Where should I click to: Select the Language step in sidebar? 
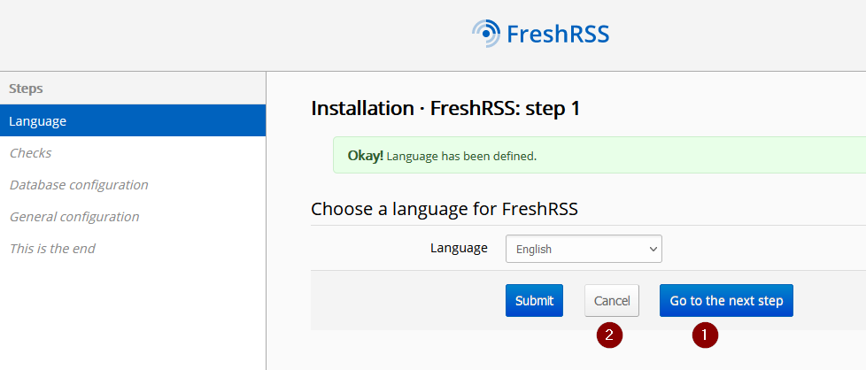[x=133, y=121]
